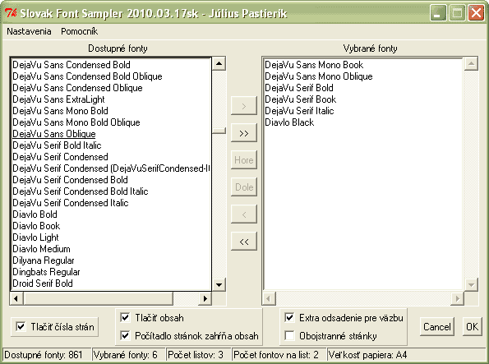Select Diavlo Medium in available fonts
The height and width of the screenshot is (364, 489).
[x=41, y=249]
